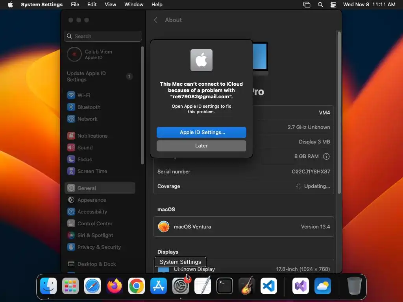Launch GarageBand from the Dock

[247, 286]
